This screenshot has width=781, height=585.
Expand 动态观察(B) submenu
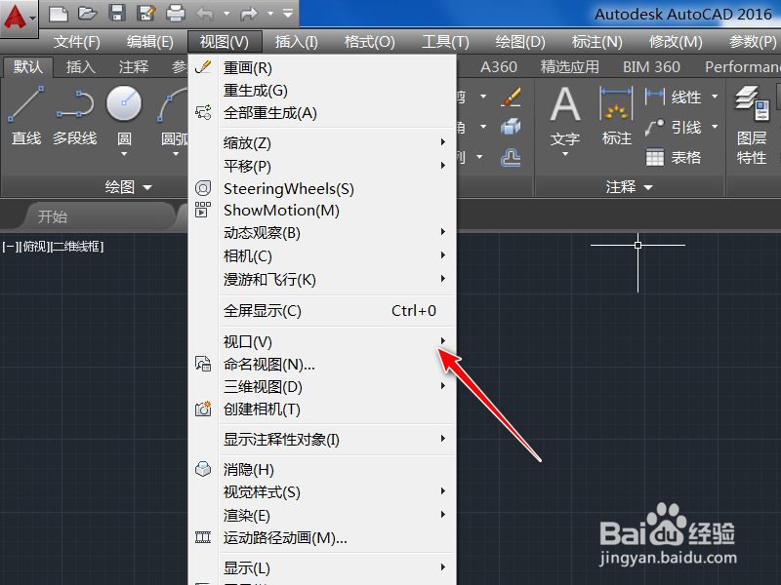[322, 233]
